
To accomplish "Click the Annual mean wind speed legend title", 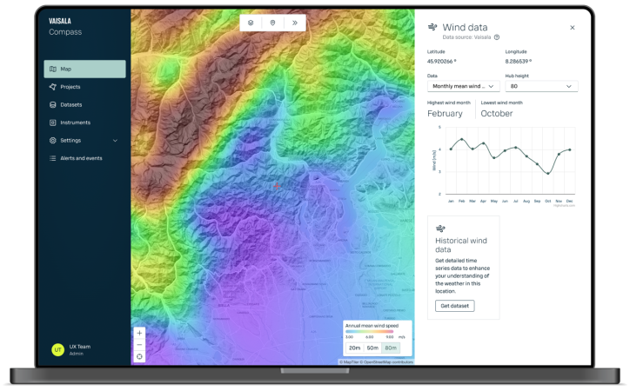I will click(372, 326).
